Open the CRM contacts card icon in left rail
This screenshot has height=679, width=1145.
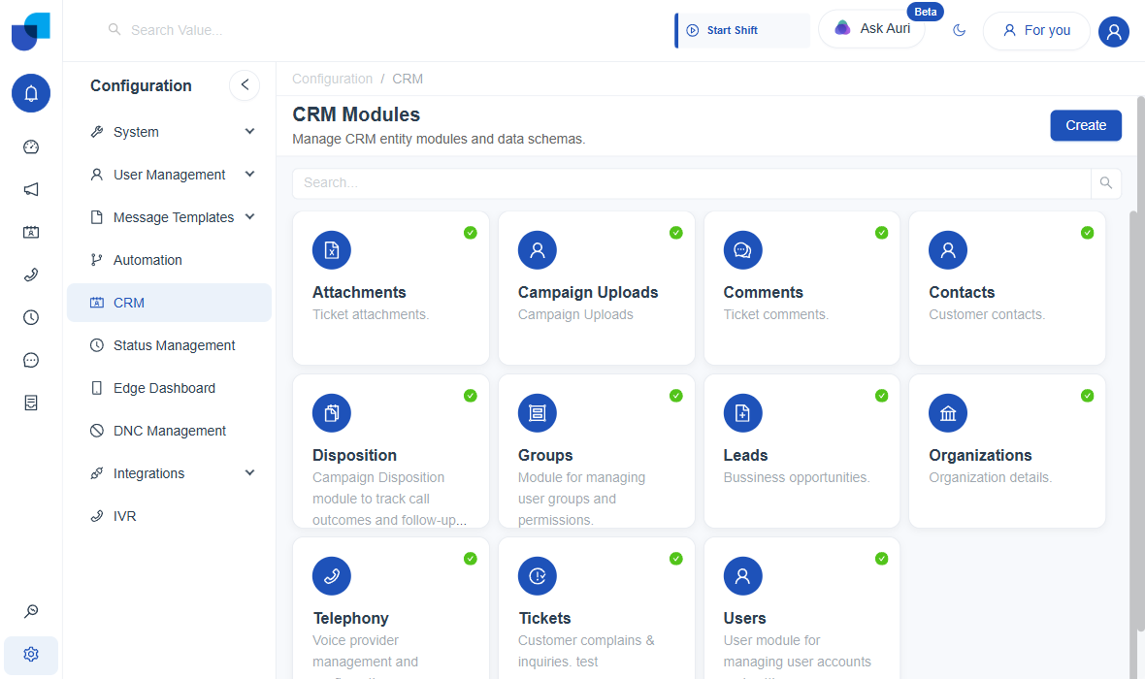(x=31, y=232)
